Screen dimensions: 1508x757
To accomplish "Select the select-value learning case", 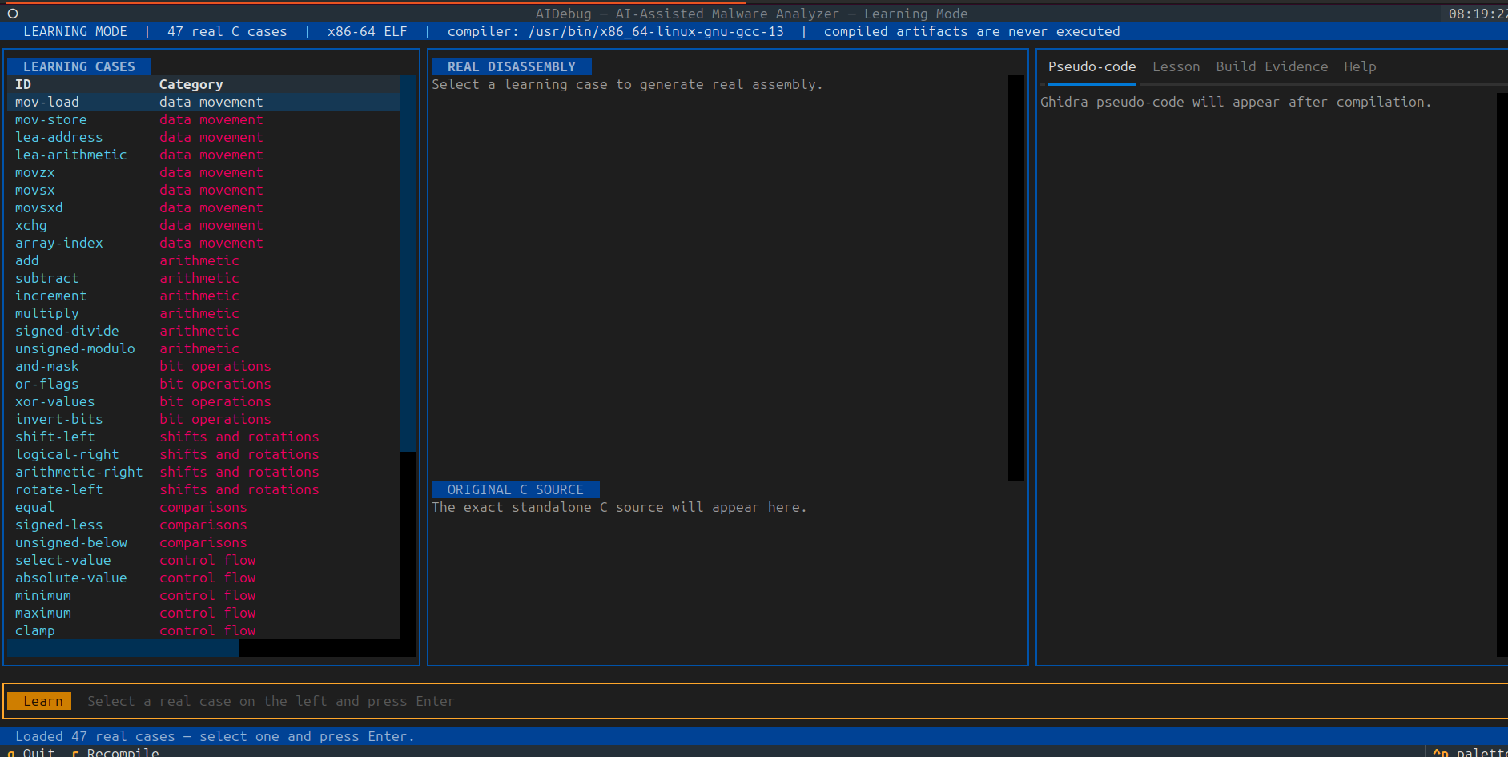I will point(203,560).
